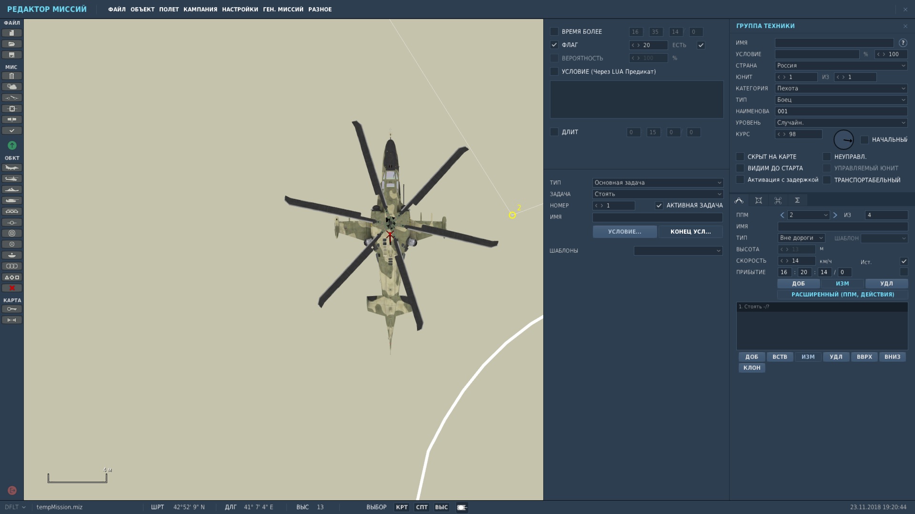
Task: Select the helicopter group tool
Action: tap(12, 178)
